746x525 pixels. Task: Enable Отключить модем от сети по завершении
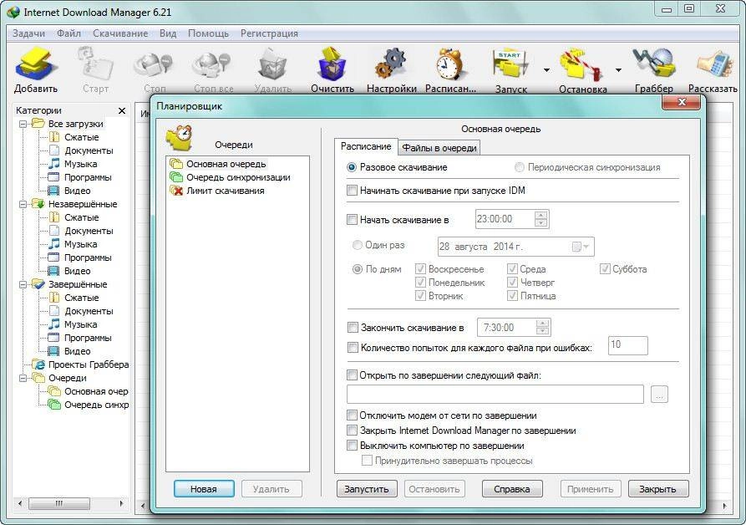[x=352, y=415]
